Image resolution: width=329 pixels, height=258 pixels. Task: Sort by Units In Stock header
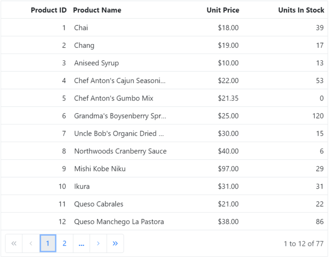point(301,10)
